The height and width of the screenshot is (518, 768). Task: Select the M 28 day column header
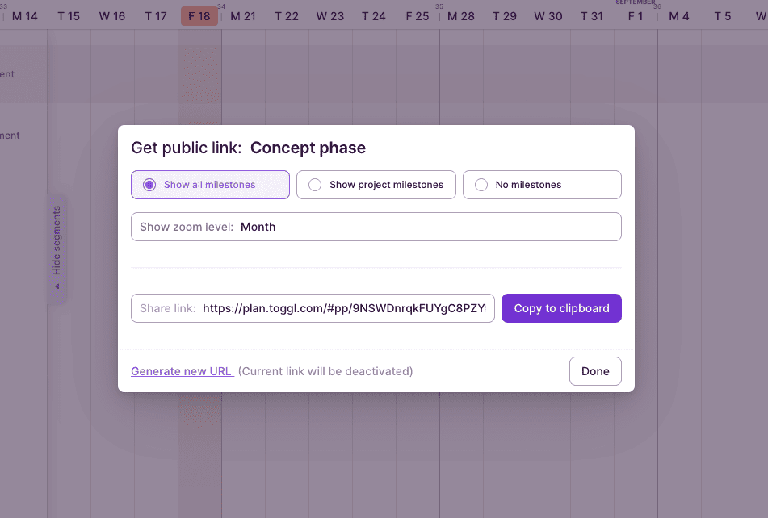click(x=461, y=16)
